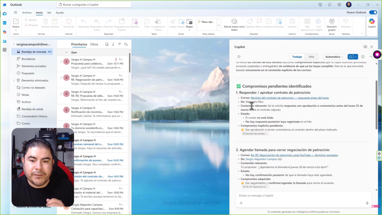Image resolution: width=382 pixels, height=215 pixels.
Task: Click the Copilot ribbon icon
Action: click(372, 21)
